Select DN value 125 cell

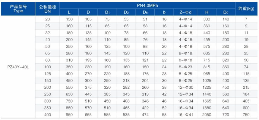coord(47,74)
